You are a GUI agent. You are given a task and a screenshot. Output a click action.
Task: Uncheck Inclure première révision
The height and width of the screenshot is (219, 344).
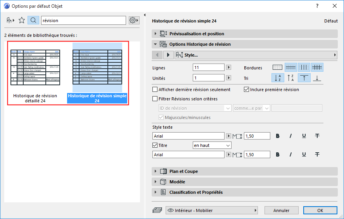click(x=246, y=90)
